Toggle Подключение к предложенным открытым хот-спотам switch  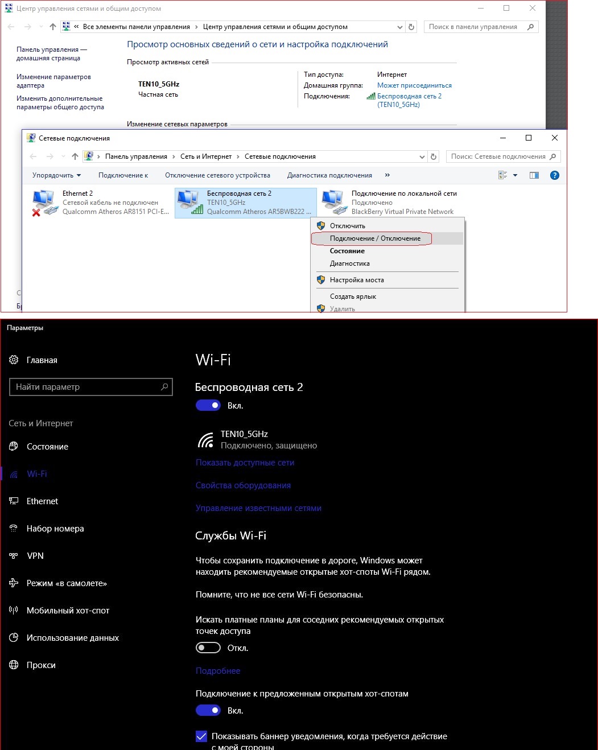pyautogui.click(x=208, y=710)
